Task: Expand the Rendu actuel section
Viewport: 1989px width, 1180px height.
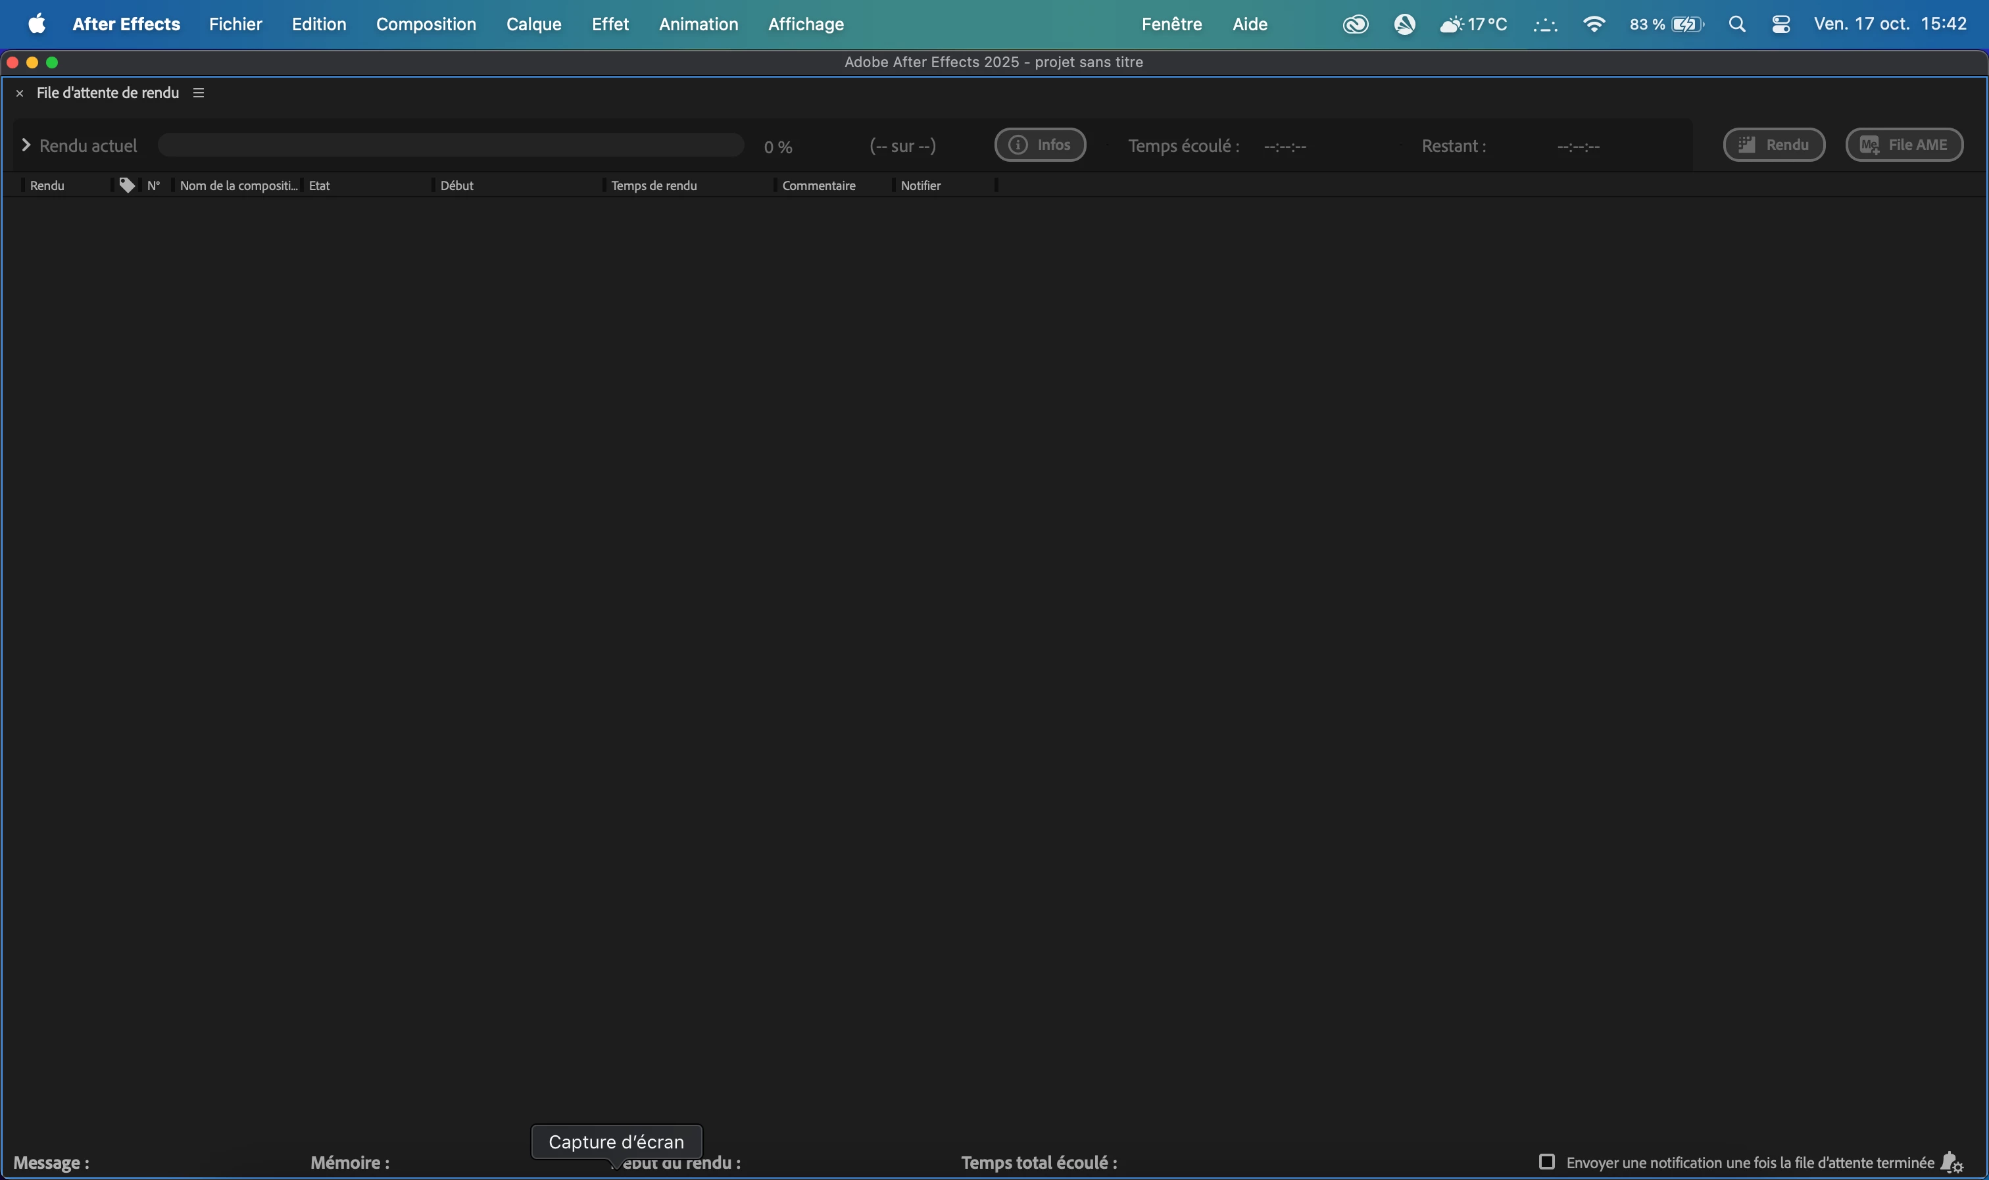Action: tap(26, 145)
